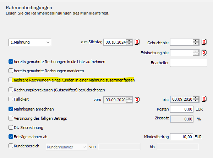Expand the Kundennummer dropdown
The height and width of the screenshot is (158, 213).
point(67,146)
